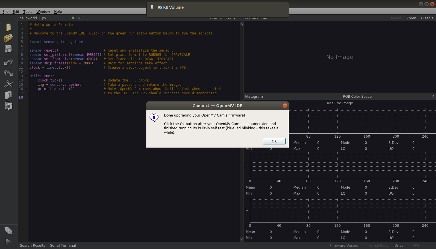Open the Edit menu
This screenshot has width=436, height=249.
(16, 11)
